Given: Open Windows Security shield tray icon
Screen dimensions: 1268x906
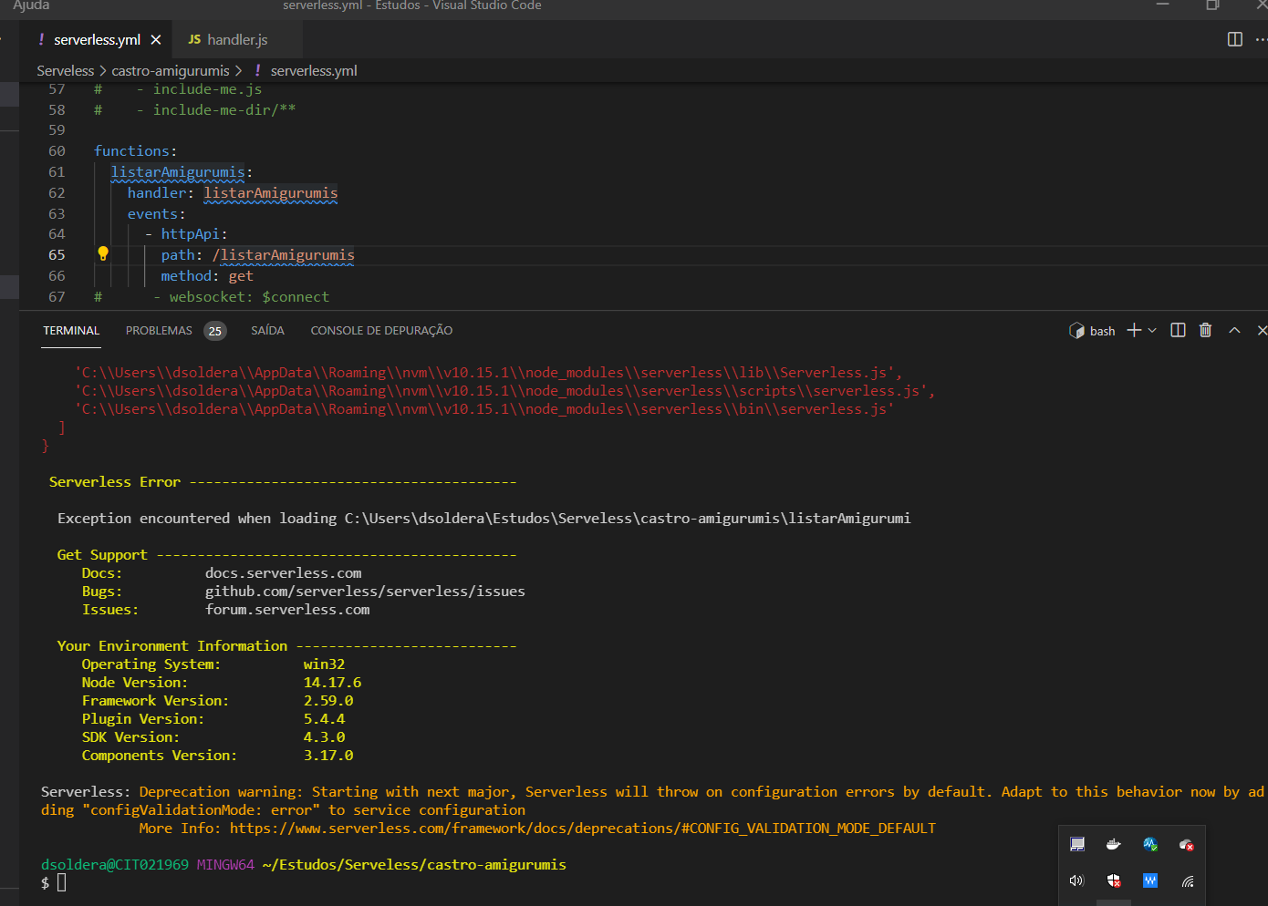Looking at the screenshot, I should 1114,880.
